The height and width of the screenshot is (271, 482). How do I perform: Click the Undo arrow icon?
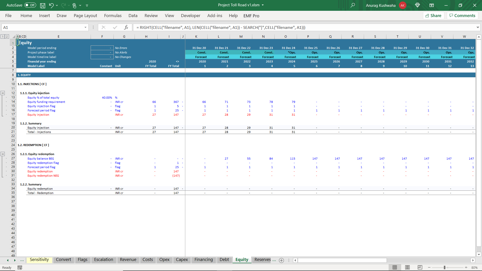tap(51, 5)
